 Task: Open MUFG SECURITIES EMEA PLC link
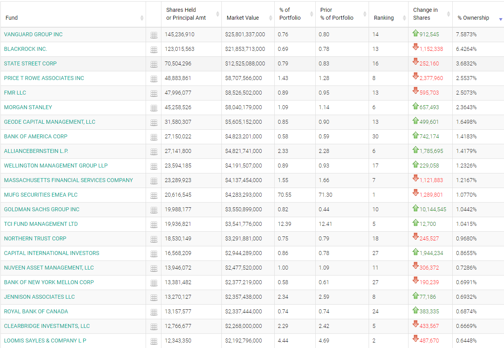tap(41, 195)
